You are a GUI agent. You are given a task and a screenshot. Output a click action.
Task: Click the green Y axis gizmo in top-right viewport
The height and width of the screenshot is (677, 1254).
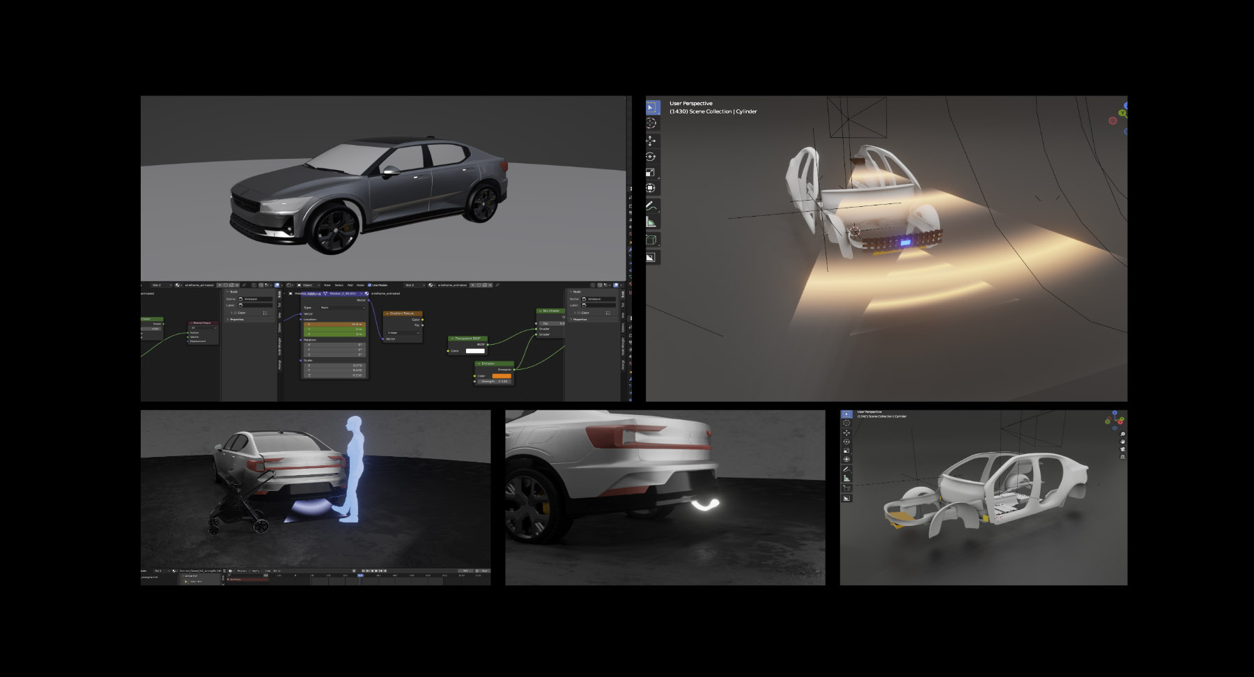click(1122, 113)
